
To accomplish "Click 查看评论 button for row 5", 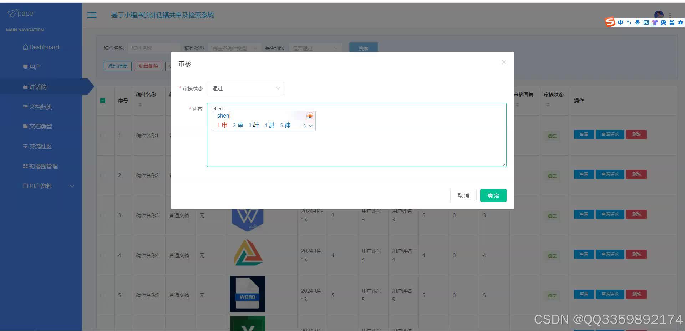I will pyautogui.click(x=610, y=294).
